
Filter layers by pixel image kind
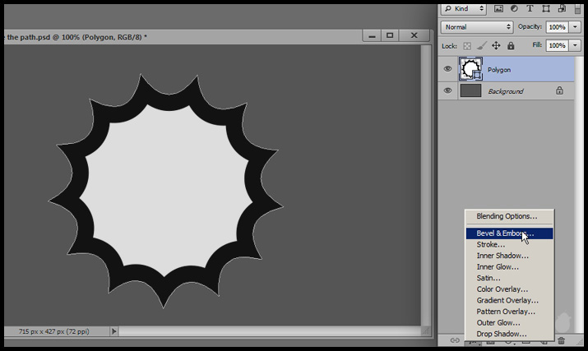point(499,9)
